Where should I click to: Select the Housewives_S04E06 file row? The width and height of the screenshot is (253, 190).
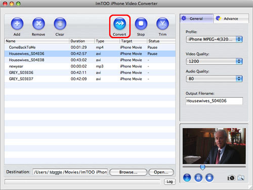[90, 54]
